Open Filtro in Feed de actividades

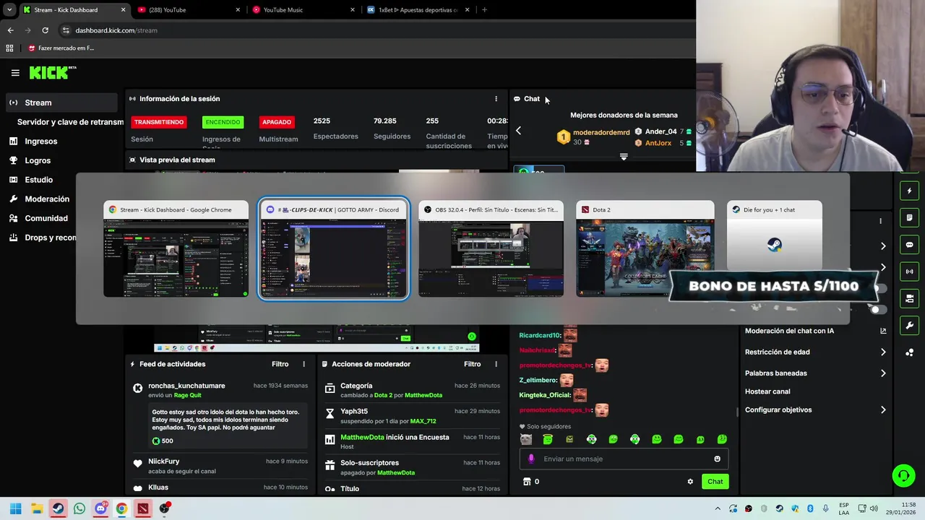coord(280,365)
